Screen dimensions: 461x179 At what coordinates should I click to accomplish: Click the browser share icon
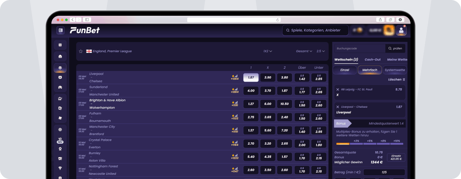(x=380, y=19)
